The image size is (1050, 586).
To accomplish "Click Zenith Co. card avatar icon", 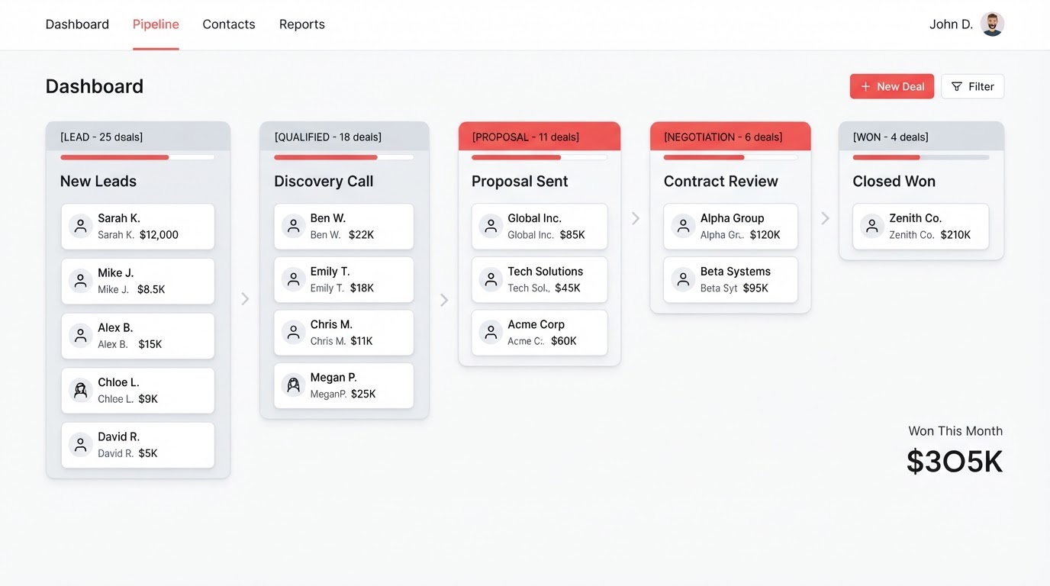I will coord(872,227).
